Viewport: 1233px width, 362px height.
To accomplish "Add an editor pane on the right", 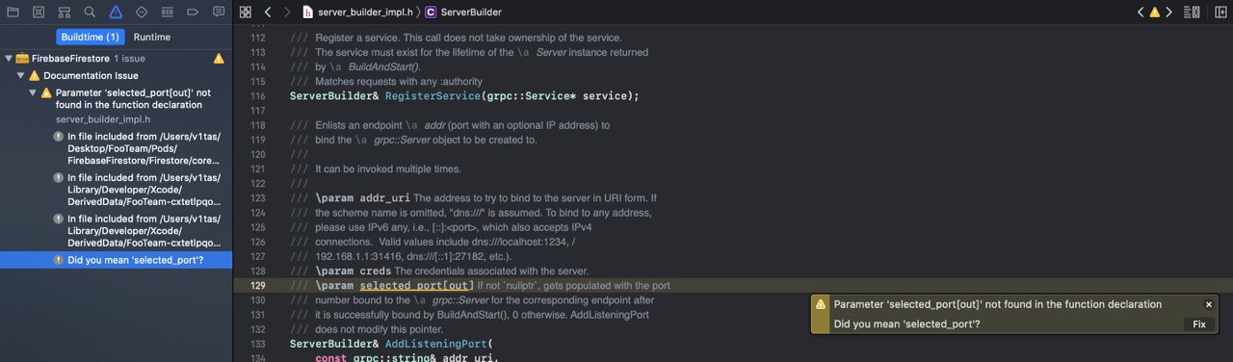I will point(1218,13).
